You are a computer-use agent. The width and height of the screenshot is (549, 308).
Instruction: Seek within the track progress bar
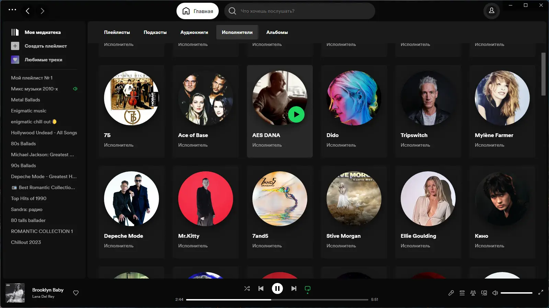click(277, 299)
